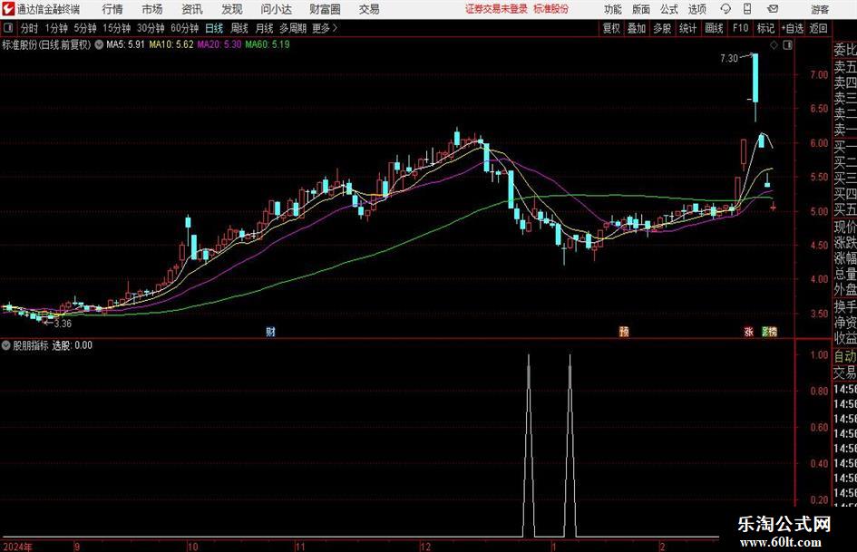This screenshot has width=857, height=552.
Task: Toggle the side panel icon above the chart
Action: tap(787, 45)
